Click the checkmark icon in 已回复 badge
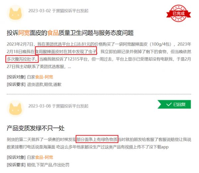 coord(169,104)
